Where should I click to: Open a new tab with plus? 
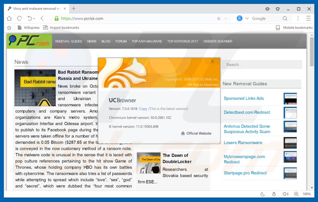(x=74, y=8)
